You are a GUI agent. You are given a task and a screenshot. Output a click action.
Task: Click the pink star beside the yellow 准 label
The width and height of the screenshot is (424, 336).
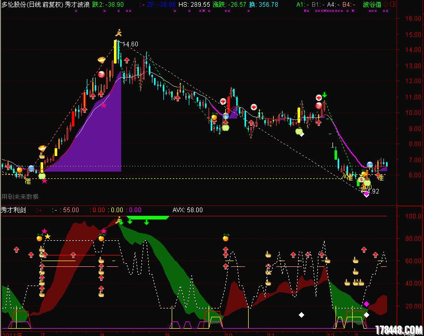(x=45, y=181)
